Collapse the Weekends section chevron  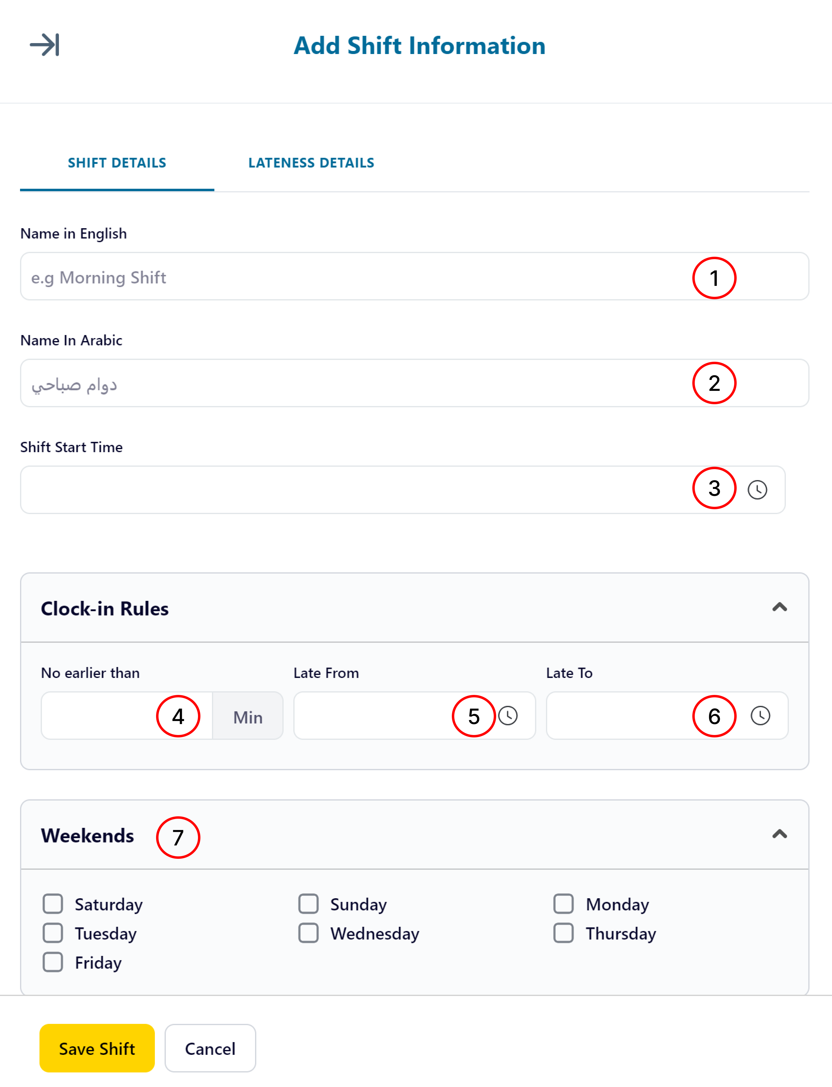click(x=779, y=835)
